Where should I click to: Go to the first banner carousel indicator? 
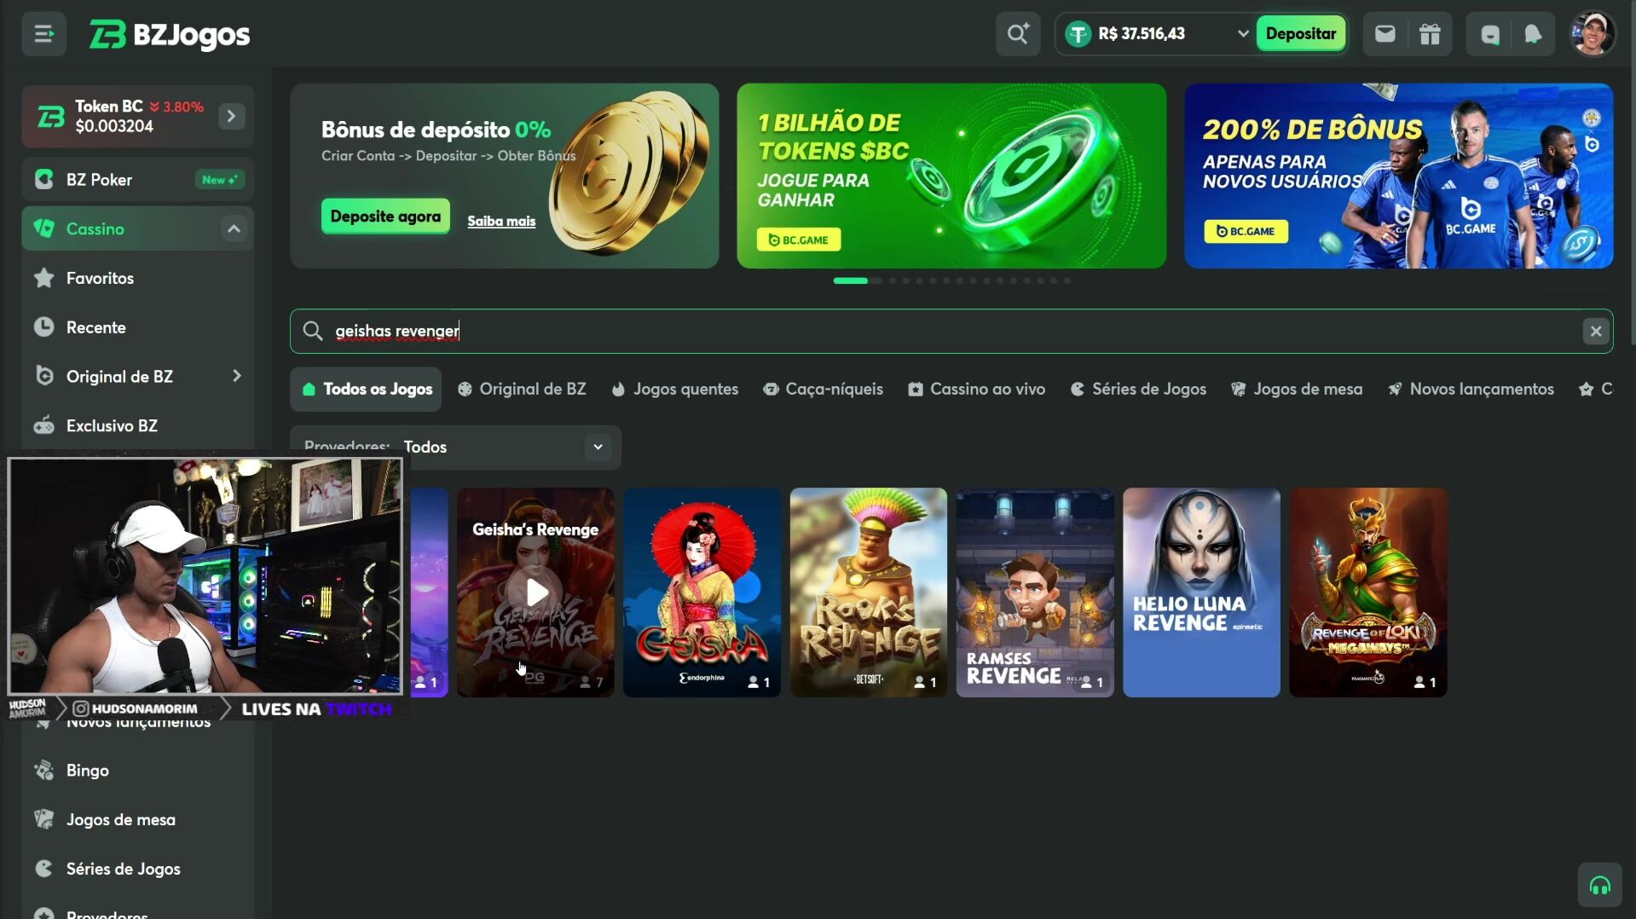[850, 280]
